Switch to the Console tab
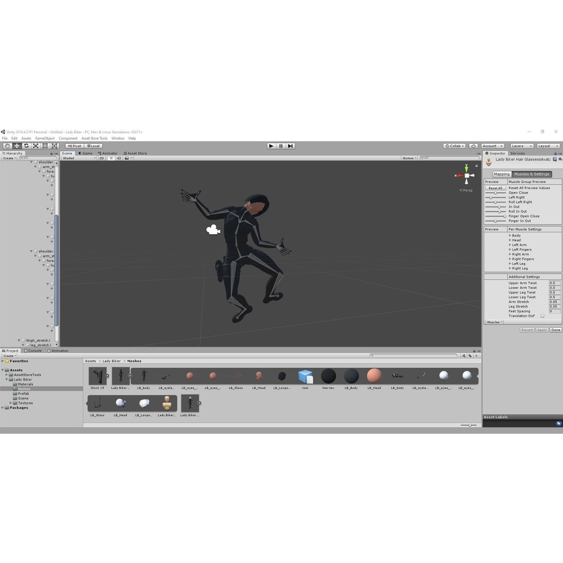 click(33, 351)
